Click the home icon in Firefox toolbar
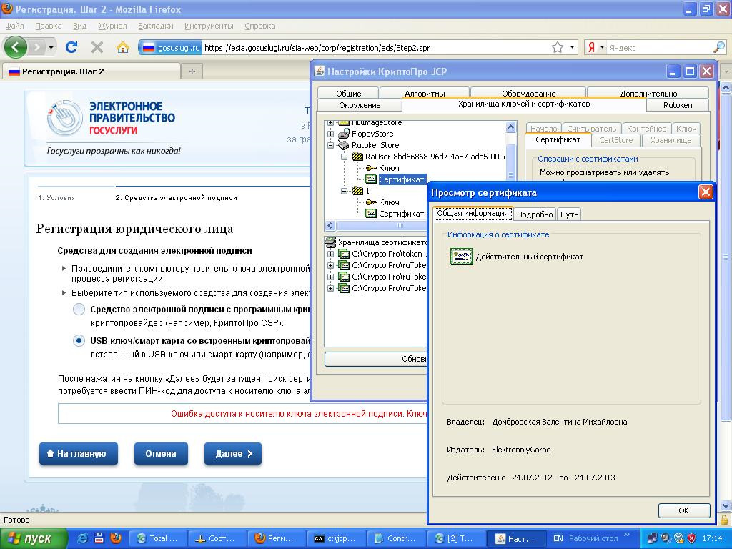This screenshot has width=732, height=549. 123,47
